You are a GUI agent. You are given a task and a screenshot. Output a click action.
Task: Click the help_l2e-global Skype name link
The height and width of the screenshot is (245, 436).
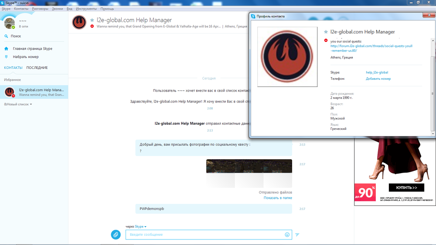[x=377, y=72]
